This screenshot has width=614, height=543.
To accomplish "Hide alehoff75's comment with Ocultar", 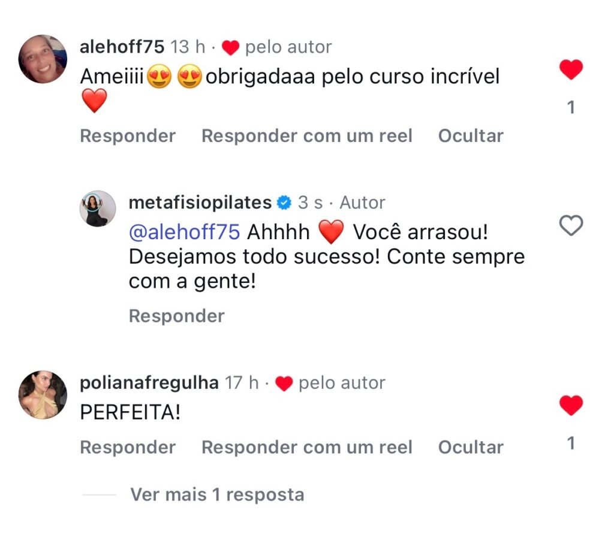I will (471, 136).
